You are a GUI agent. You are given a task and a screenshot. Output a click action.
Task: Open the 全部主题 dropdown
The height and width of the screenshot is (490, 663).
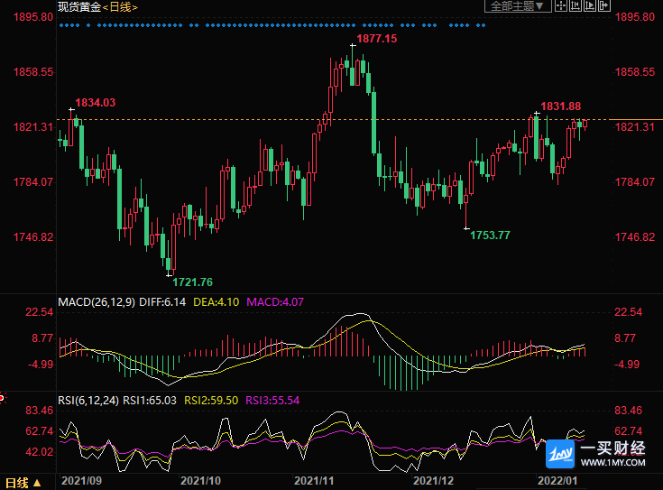click(518, 6)
